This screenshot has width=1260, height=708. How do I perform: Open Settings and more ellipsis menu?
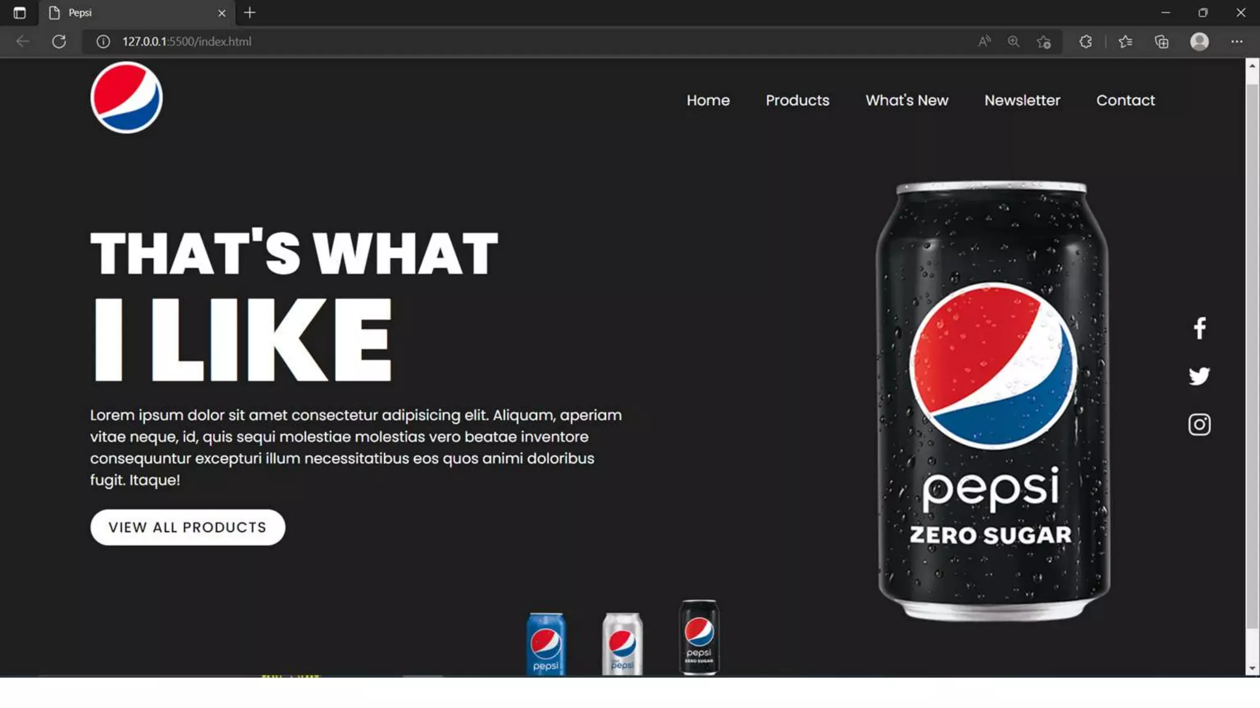click(x=1237, y=41)
